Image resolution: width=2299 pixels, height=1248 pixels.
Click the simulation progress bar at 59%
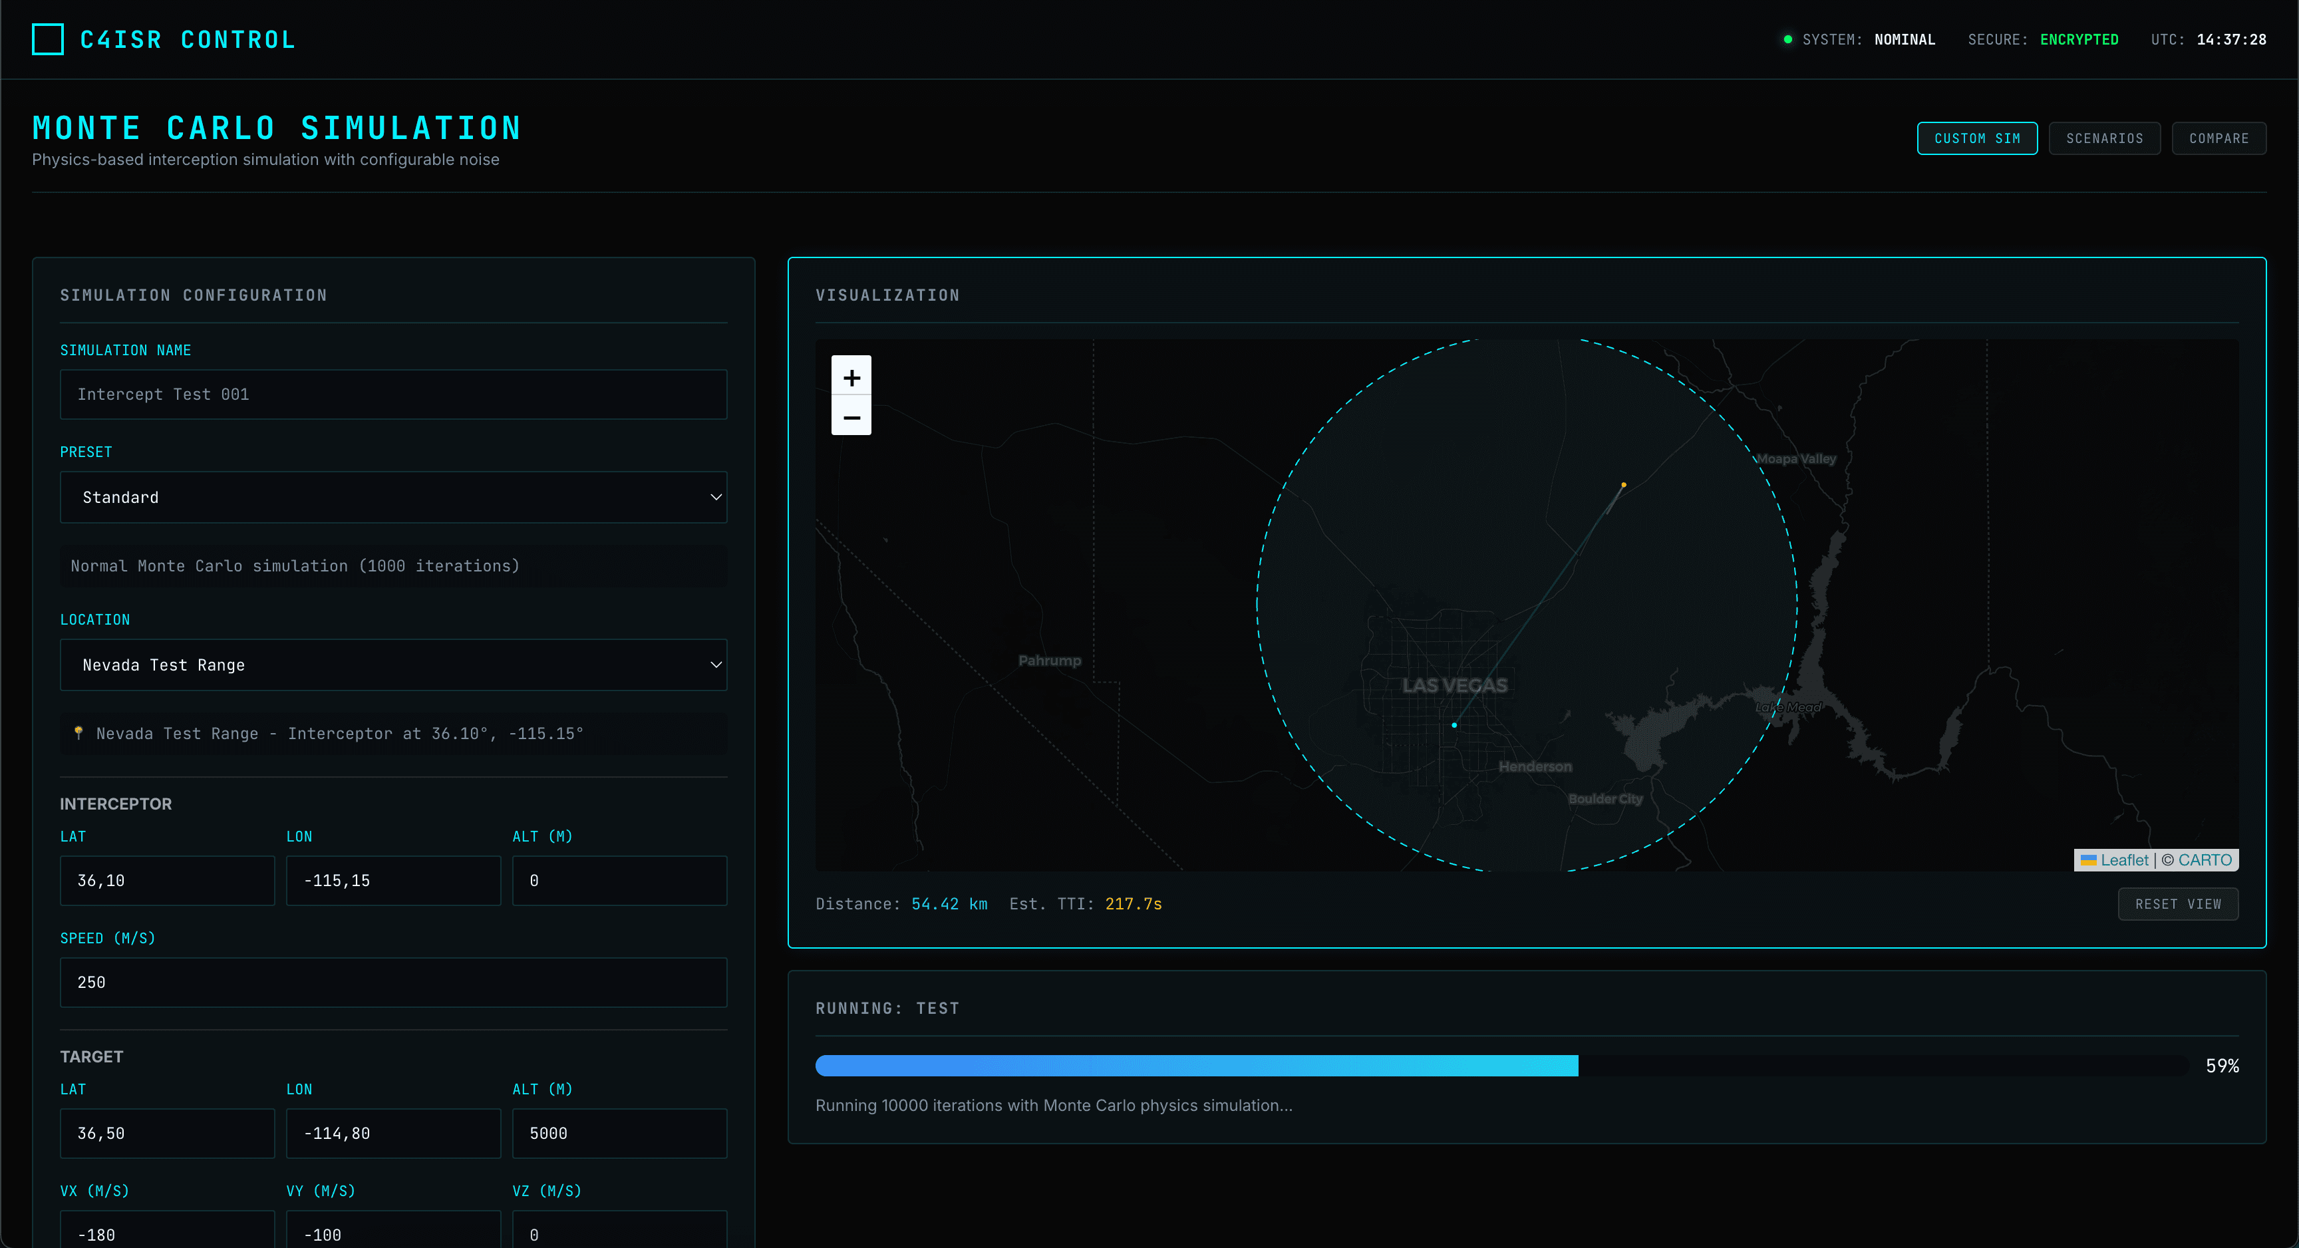(1196, 1065)
